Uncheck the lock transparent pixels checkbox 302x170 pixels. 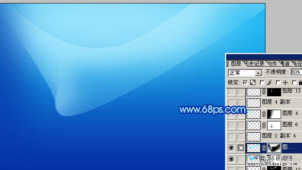pos(245,82)
